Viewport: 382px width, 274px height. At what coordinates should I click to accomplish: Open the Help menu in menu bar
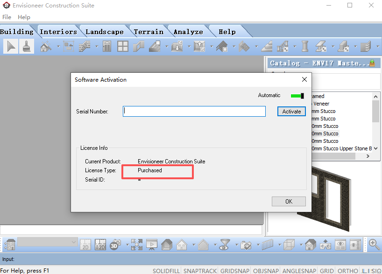(x=24, y=17)
